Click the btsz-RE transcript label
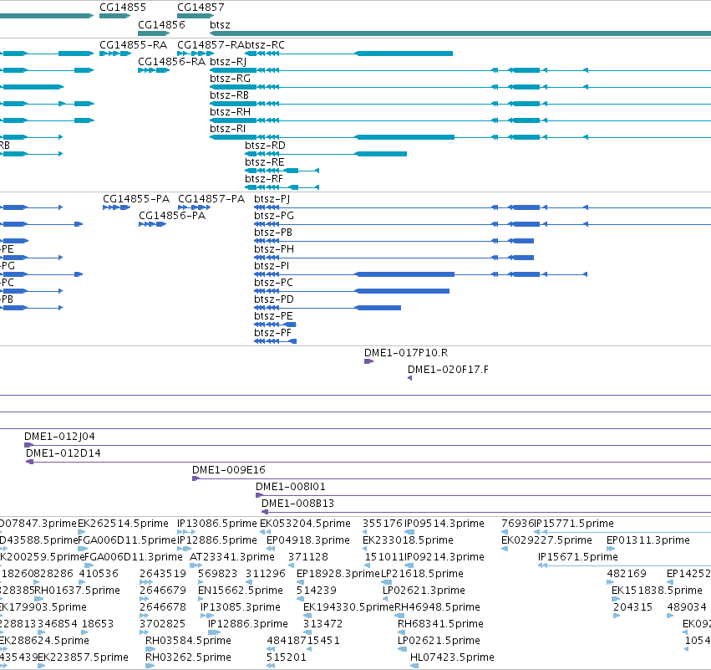This screenshot has width=711, height=670. (x=264, y=162)
